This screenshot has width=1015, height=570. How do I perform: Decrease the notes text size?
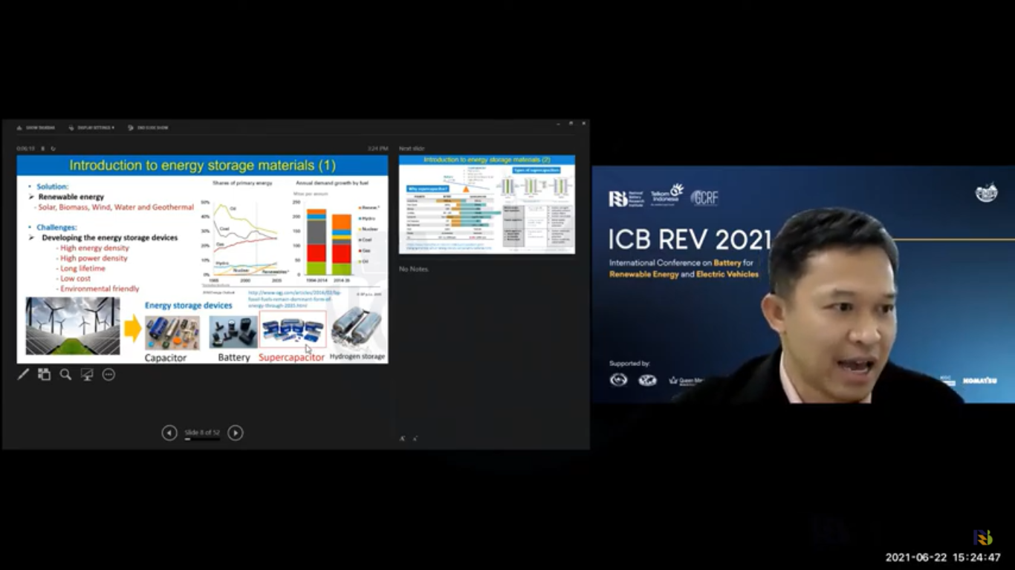pyautogui.click(x=415, y=439)
